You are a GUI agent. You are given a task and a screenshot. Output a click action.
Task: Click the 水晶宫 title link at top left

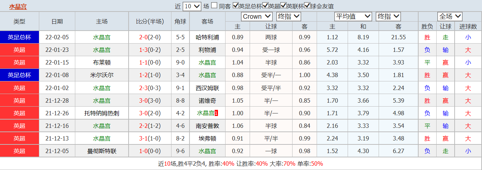point(18,6)
